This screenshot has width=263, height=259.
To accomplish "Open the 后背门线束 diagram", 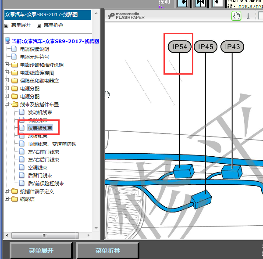I will click(x=40, y=176).
